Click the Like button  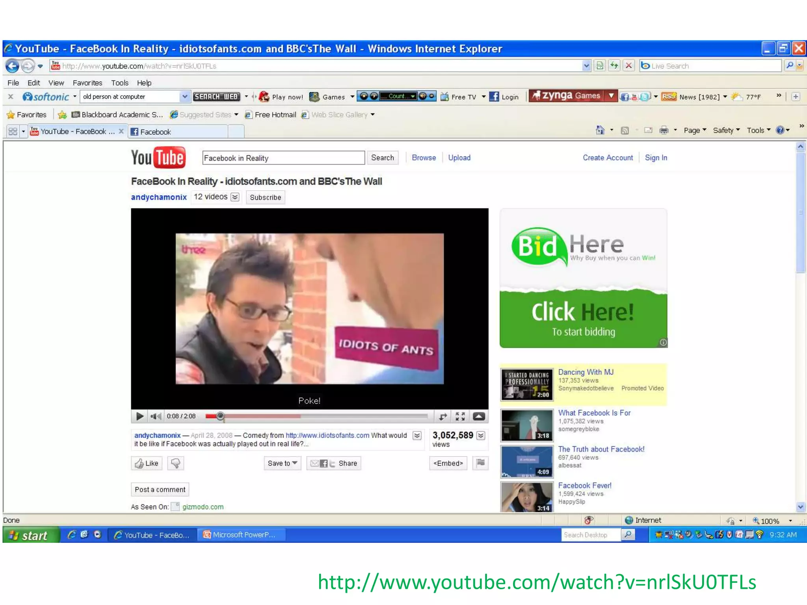[147, 463]
